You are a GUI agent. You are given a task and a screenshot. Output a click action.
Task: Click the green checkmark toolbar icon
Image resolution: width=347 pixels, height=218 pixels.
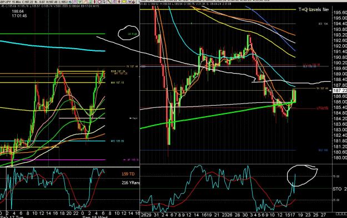[79, 2]
